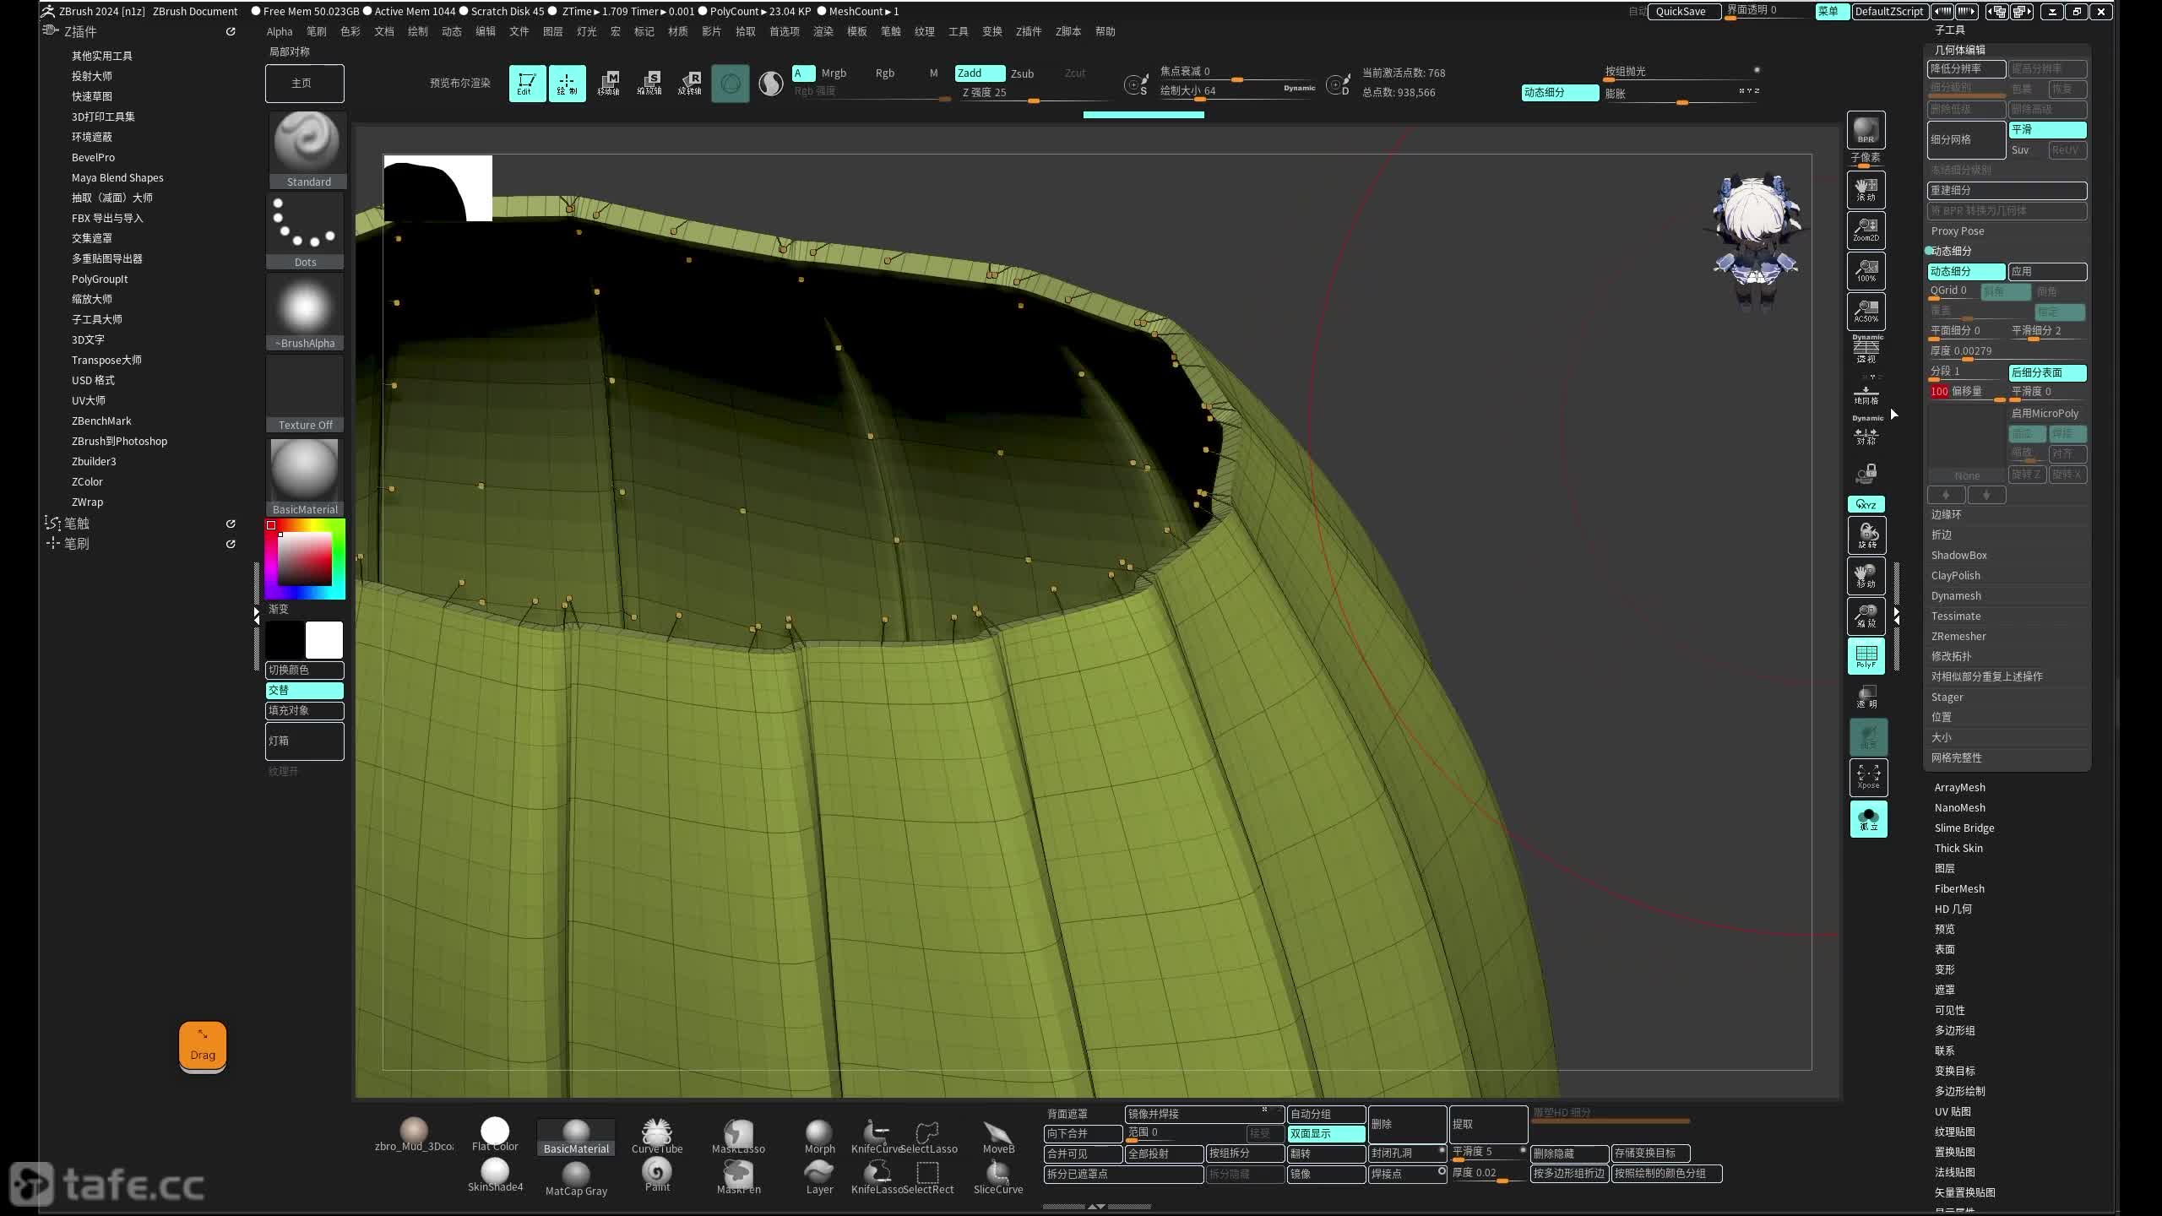Screen dimensions: 2162x1216
Task: Toggle the 平滑 smooth option
Action: click(2047, 129)
